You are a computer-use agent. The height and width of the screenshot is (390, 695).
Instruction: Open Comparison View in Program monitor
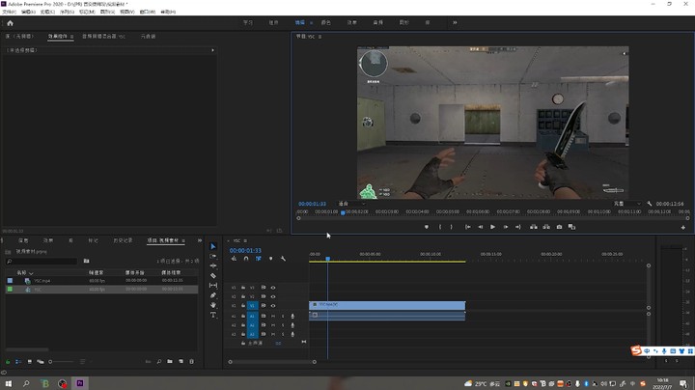571,227
